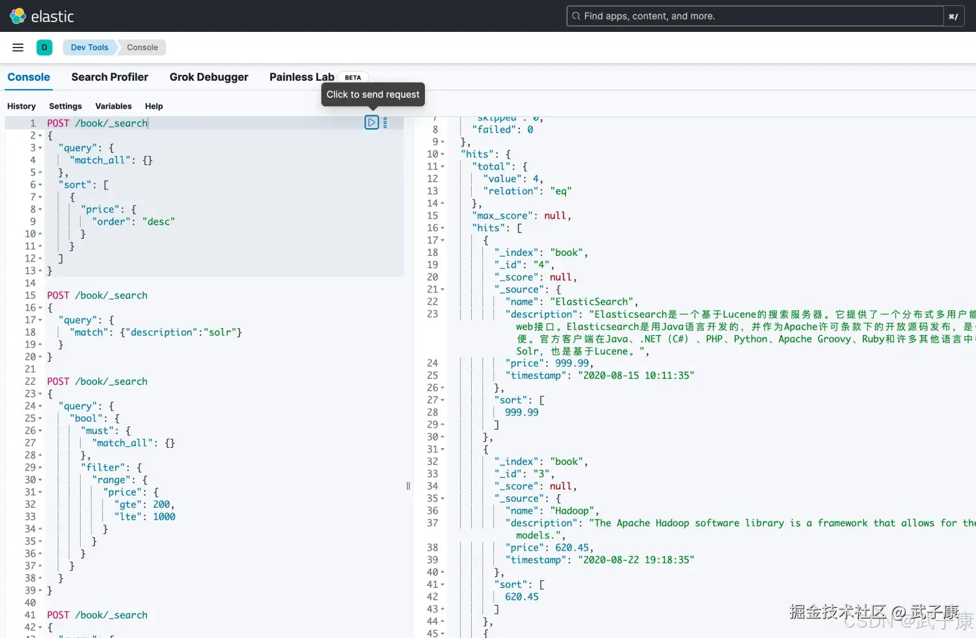Open Console Settings
The width and height of the screenshot is (976, 638).
(65, 106)
